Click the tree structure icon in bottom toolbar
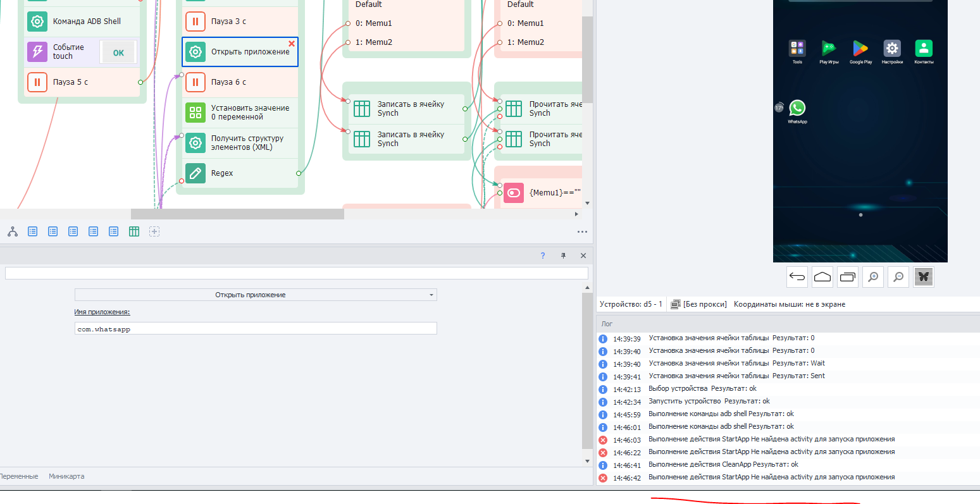This screenshot has height=504, width=980. click(x=13, y=231)
